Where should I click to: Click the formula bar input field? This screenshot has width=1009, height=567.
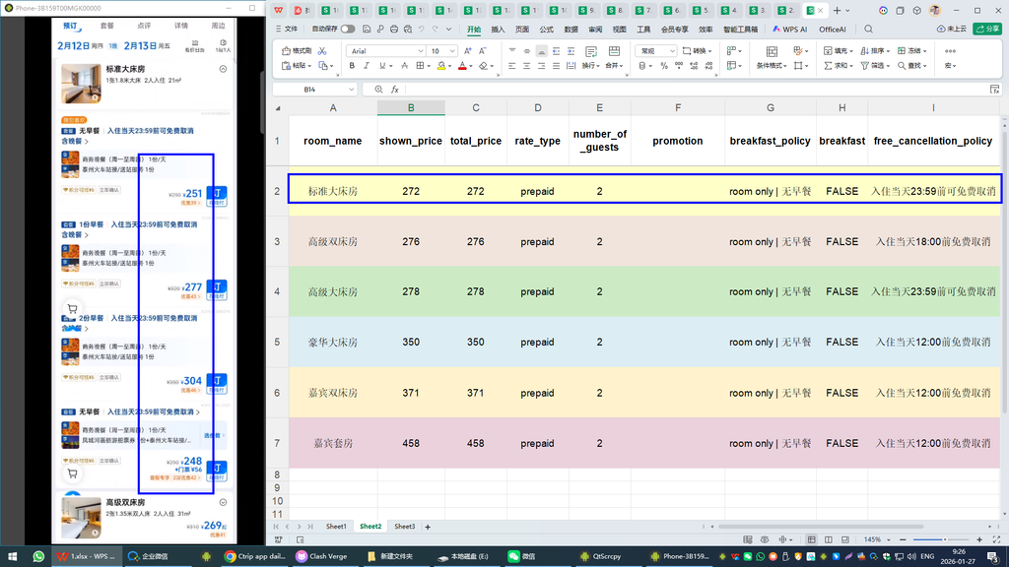(x=695, y=90)
